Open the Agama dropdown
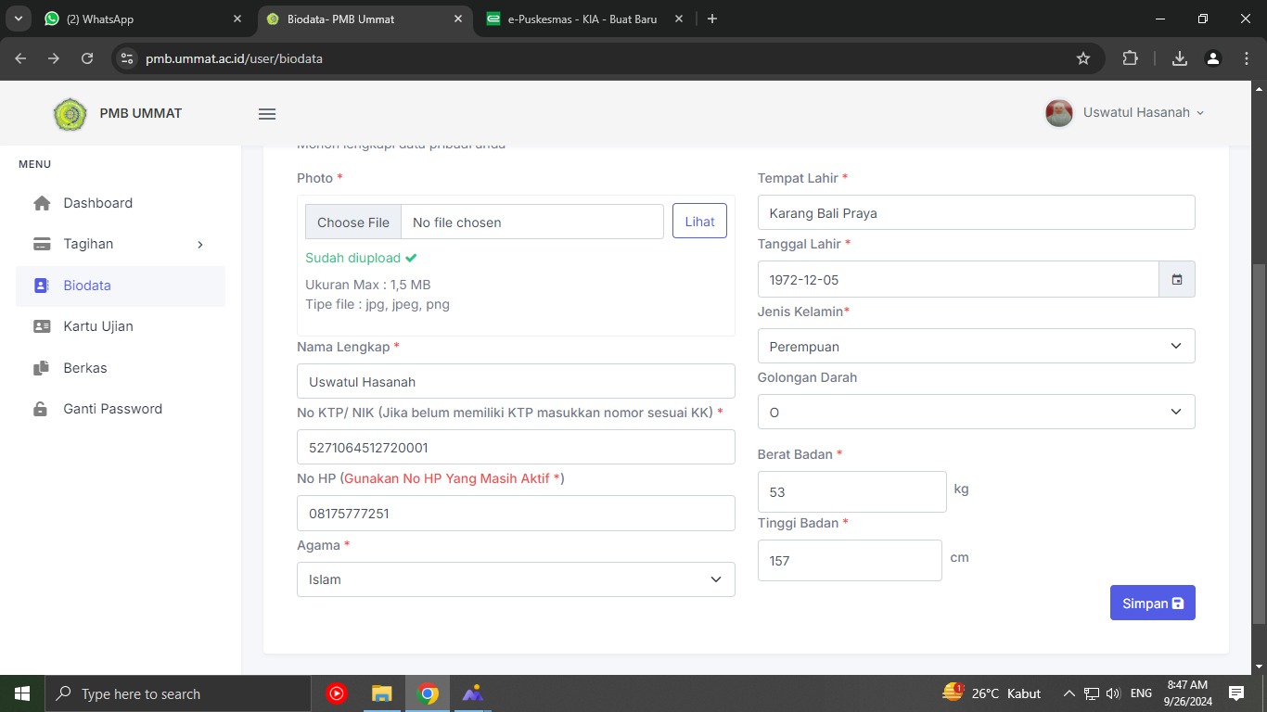Screen dimensions: 1267x712 516,579
